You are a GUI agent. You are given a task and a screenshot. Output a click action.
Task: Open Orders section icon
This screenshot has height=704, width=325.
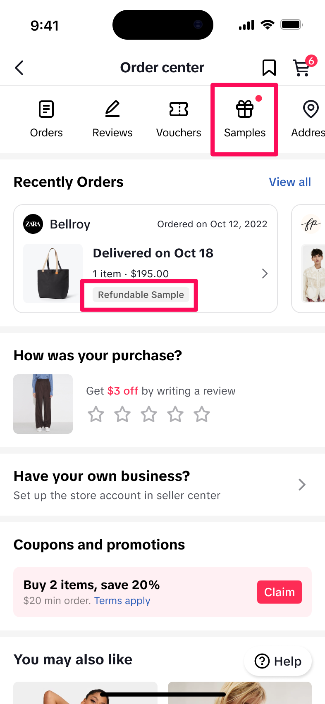pos(46,109)
